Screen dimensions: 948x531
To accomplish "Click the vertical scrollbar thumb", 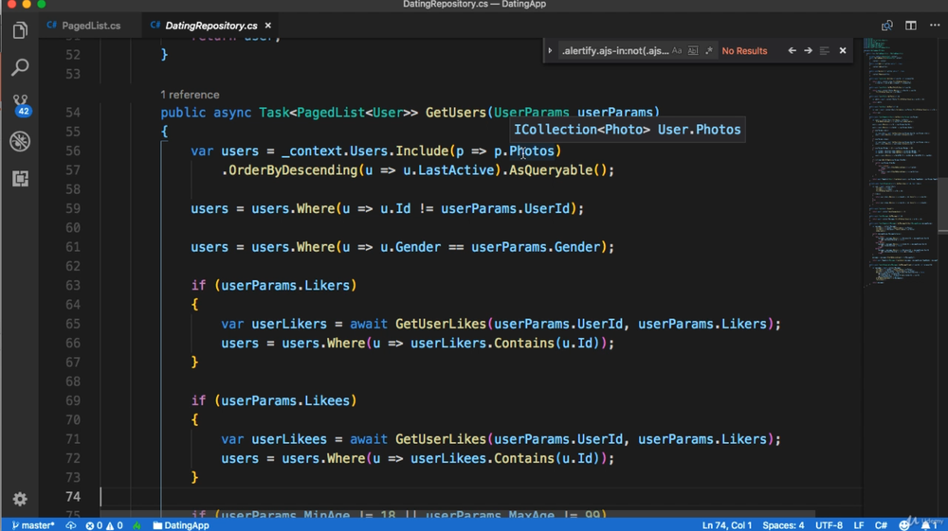I will pyautogui.click(x=943, y=205).
